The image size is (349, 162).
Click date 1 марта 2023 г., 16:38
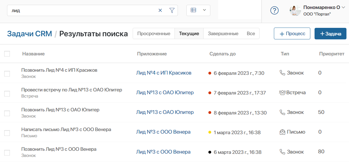coord(237,132)
